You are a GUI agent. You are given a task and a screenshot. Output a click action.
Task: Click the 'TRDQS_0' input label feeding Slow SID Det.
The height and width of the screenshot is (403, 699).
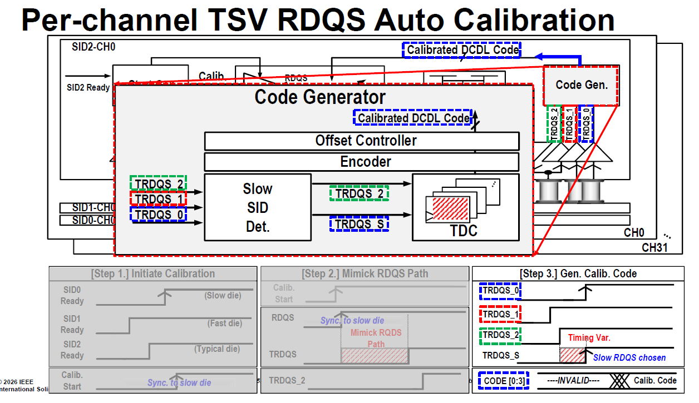pyautogui.click(x=158, y=214)
